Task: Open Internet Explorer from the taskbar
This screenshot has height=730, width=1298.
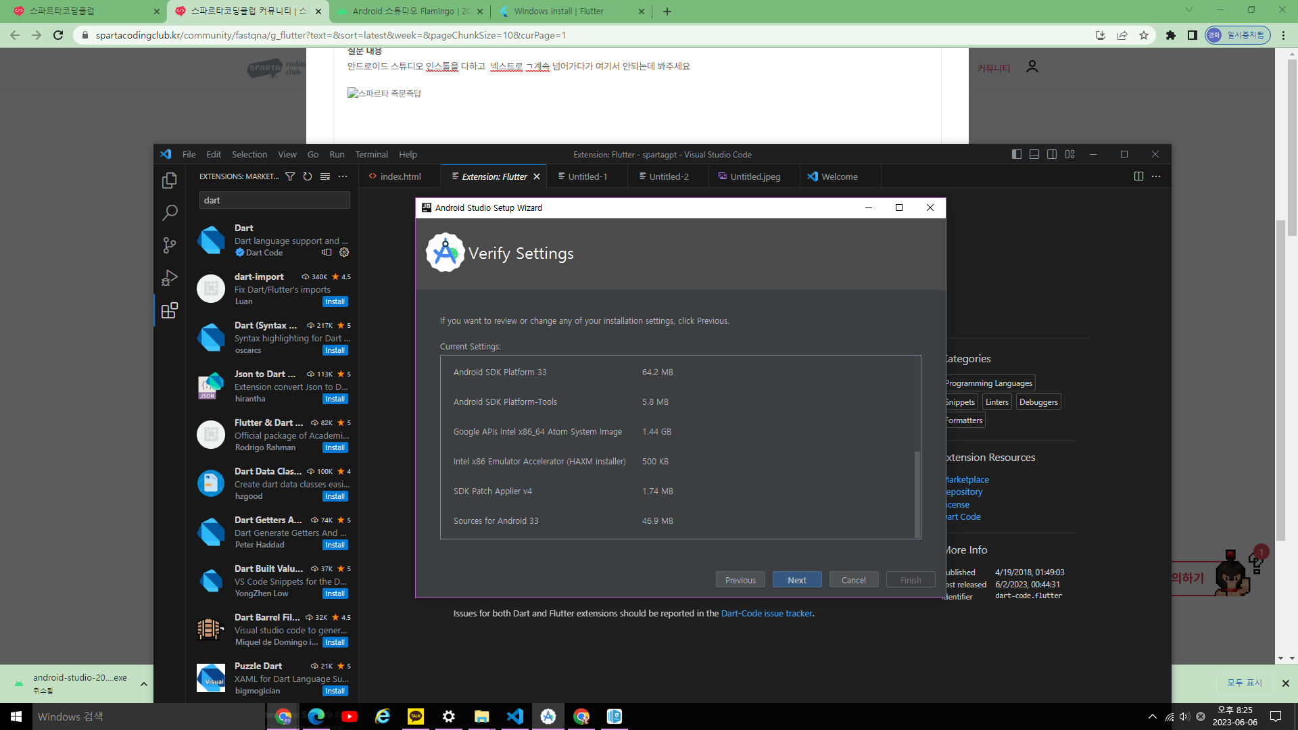Action: (383, 716)
